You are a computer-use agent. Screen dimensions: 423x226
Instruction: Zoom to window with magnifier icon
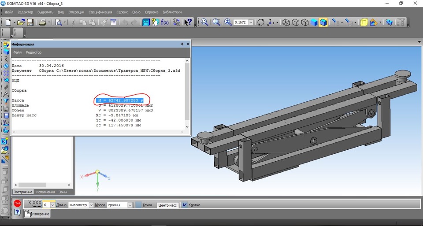(x=217, y=22)
